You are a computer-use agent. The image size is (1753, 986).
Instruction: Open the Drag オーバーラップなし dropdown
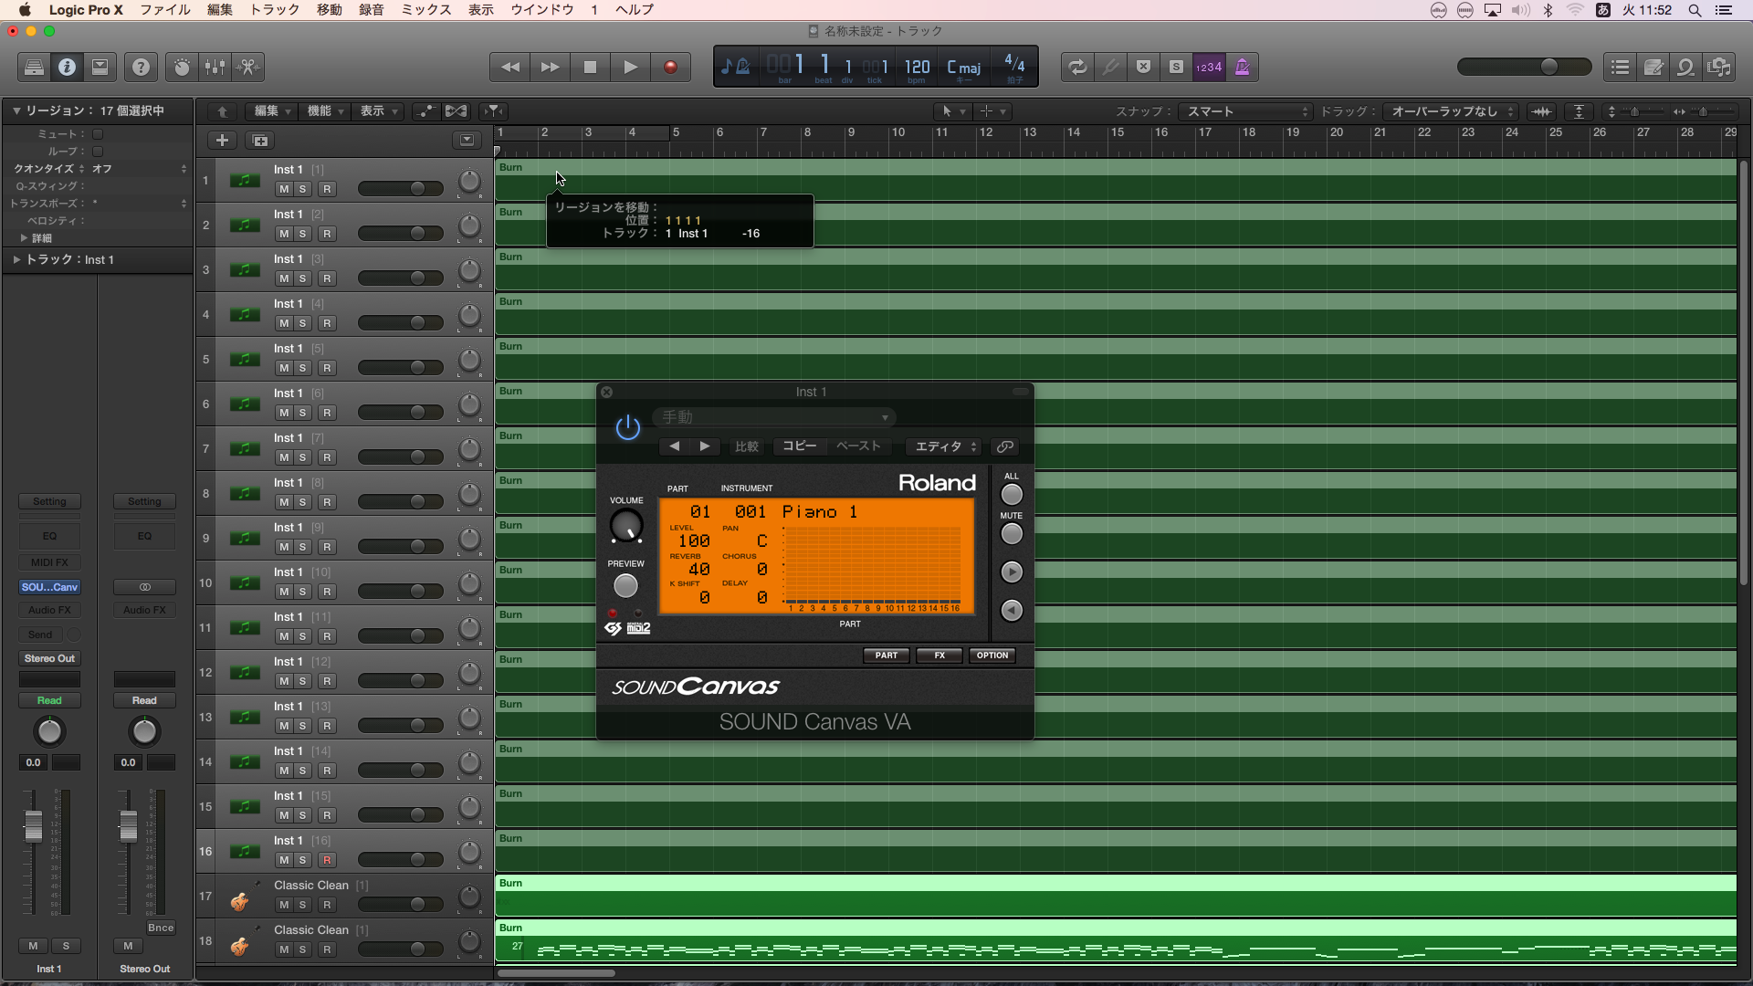(1450, 111)
